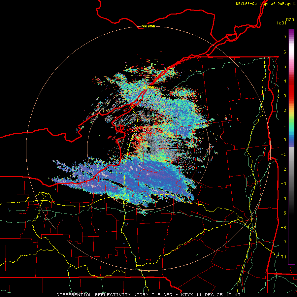Click the 4 dB scale value

pyautogui.click(x=285, y=81)
